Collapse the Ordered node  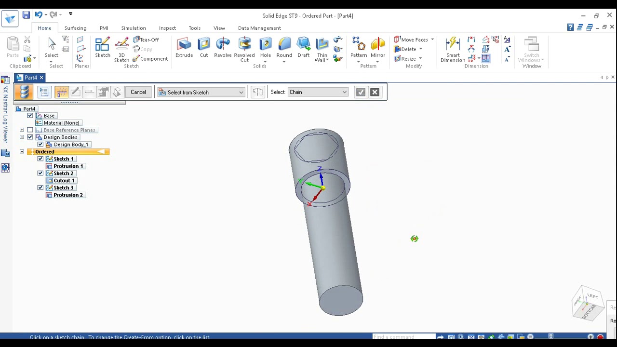[x=22, y=152]
